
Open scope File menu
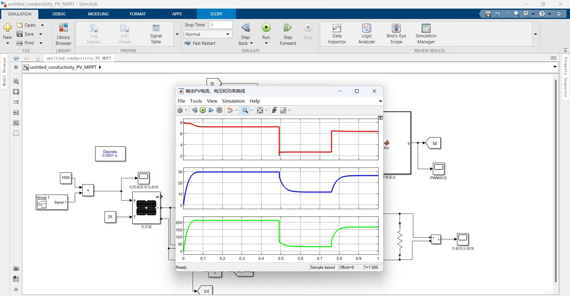point(181,101)
